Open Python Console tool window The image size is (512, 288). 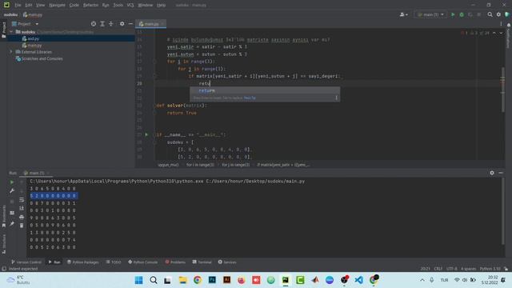pyautogui.click(x=142, y=262)
